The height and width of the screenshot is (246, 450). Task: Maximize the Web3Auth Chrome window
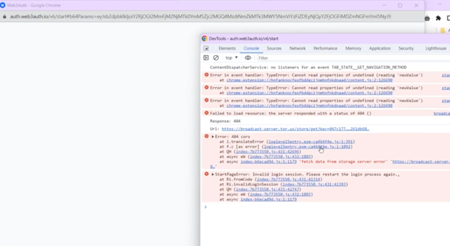[400, 5]
